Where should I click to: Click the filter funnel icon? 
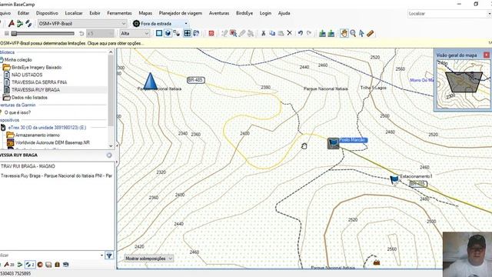click(109, 255)
